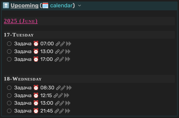
Task: Fold the 18-Wednesday heading section
Action: (23, 79)
